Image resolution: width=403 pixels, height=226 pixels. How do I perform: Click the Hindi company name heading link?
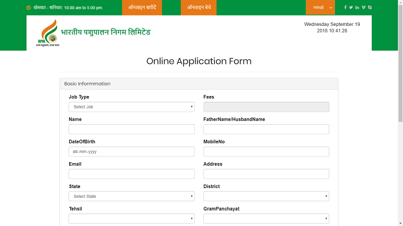pyautogui.click(x=105, y=32)
